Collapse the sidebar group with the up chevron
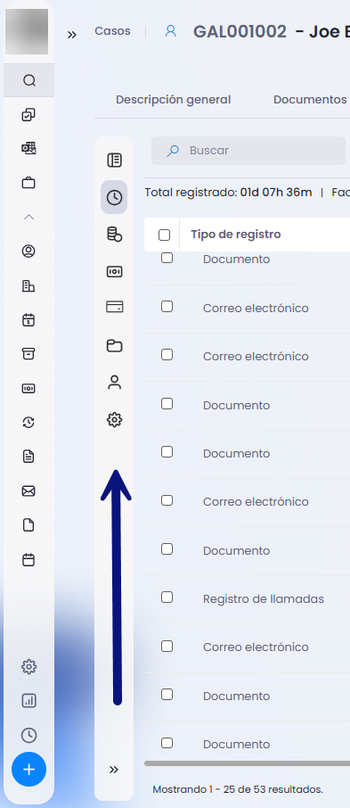The image size is (350, 808). click(x=28, y=217)
